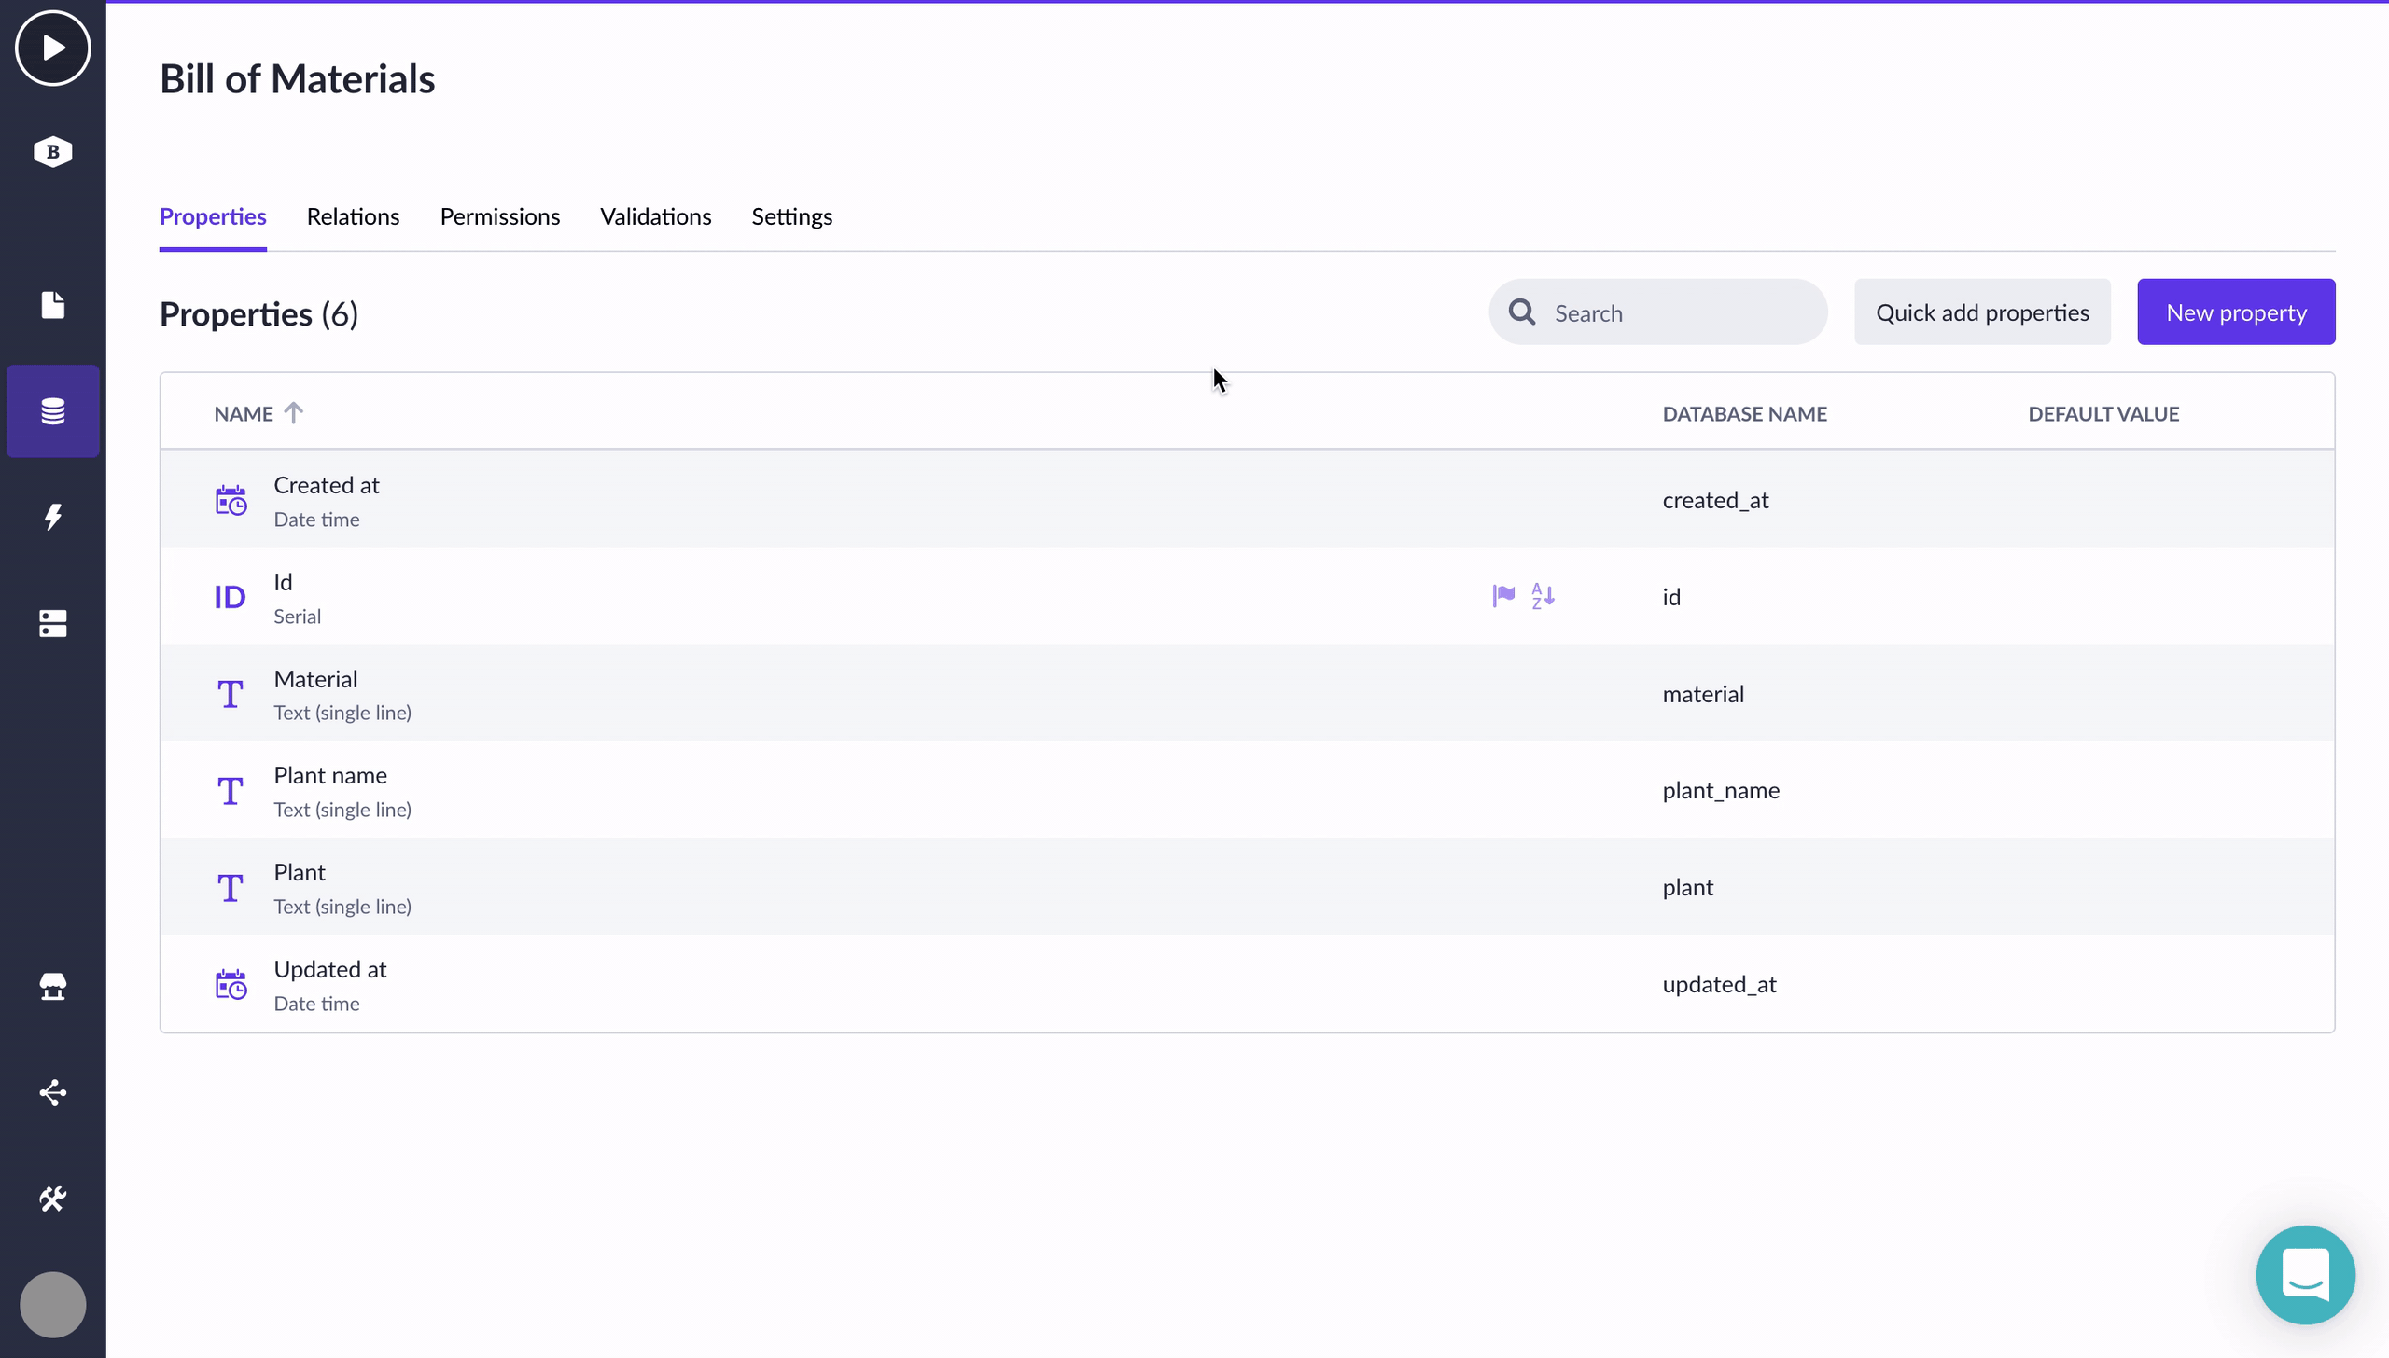2389x1358 pixels.
Task: Select the Properties tab
Action: (213, 216)
